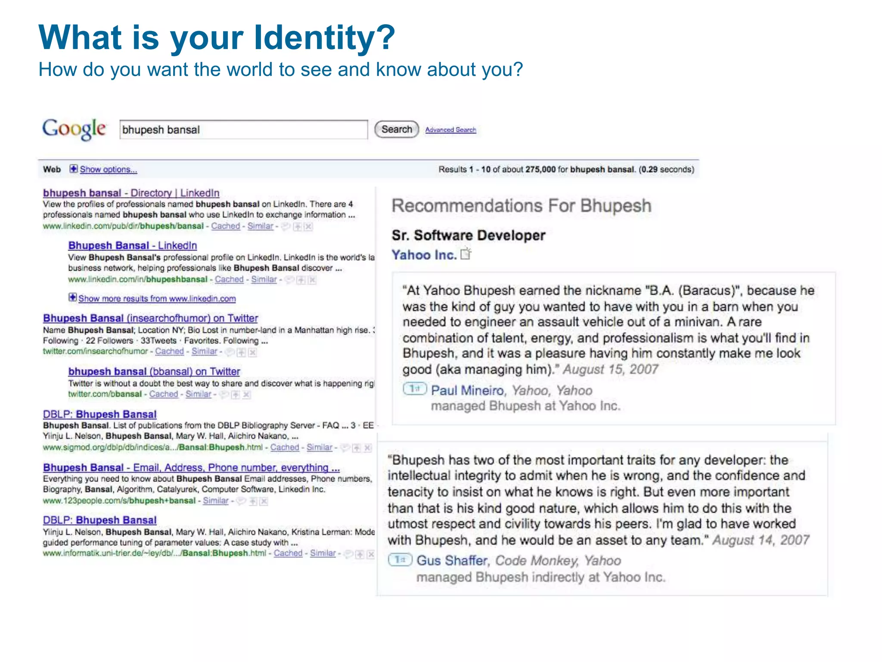Expand Show options plus icon
882x662 pixels.
click(x=74, y=169)
